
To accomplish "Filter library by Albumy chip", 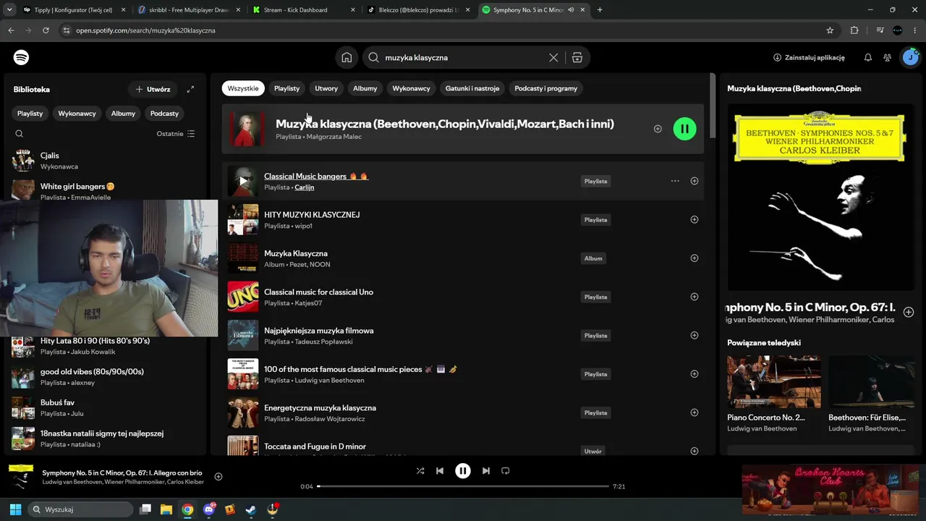I will (x=123, y=114).
